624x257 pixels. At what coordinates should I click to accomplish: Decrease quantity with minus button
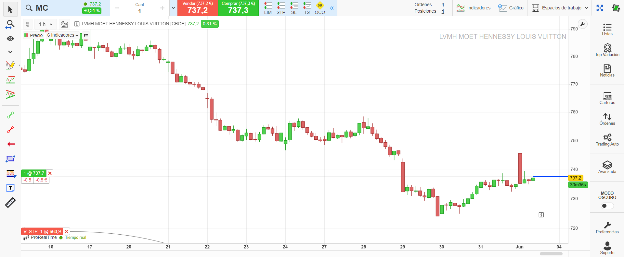click(x=117, y=8)
